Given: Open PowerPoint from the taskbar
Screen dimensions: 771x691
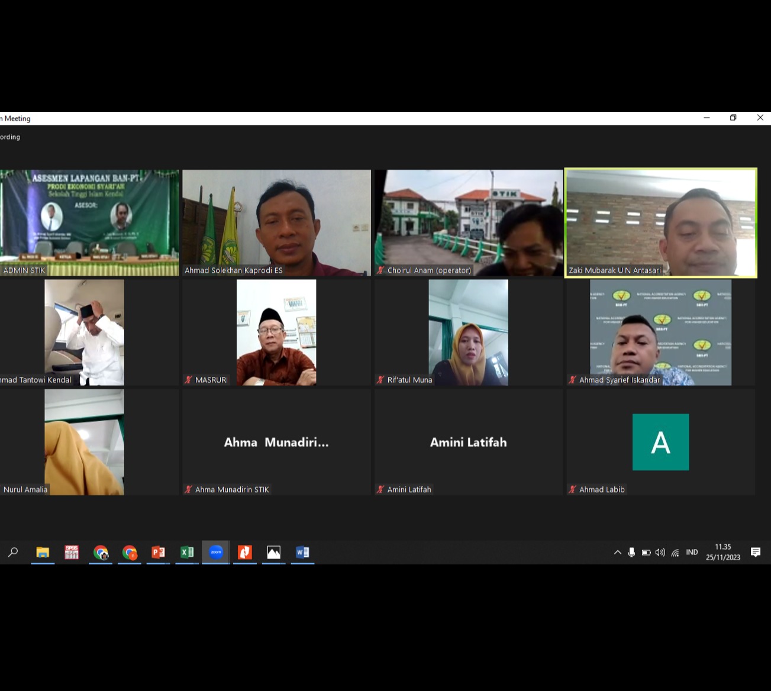Looking at the screenshot, I should point(158,552).
